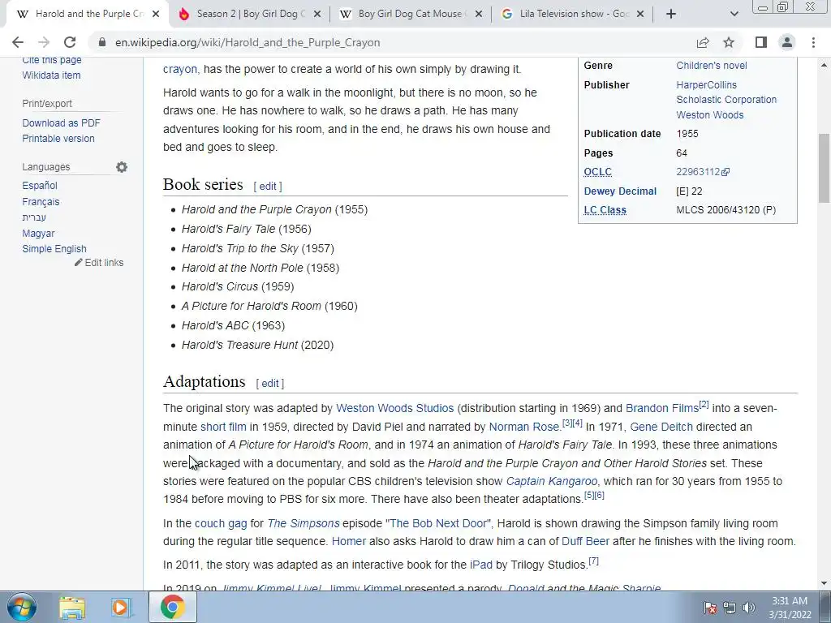Open the crayon link in the intro
The image size is (831, 623).
(179, 70)
